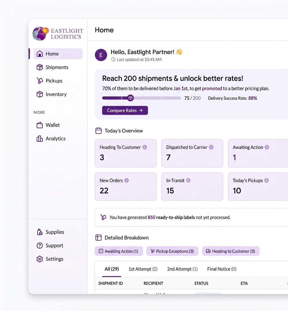This screenshot has width=288, height=311.
Task: Click the Jan 1st date link
Action: 181,88
